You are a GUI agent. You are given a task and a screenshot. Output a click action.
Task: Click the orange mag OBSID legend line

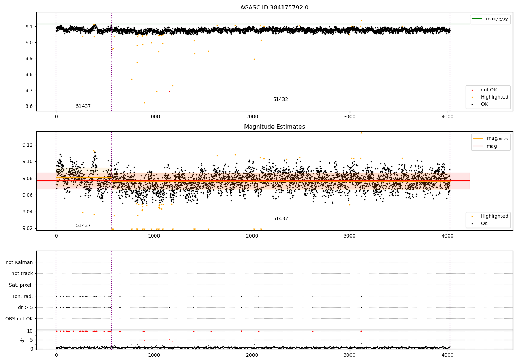(478, 138)
